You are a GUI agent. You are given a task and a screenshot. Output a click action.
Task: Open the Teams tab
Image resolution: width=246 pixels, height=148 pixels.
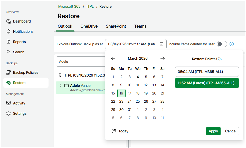pos(140,26)
